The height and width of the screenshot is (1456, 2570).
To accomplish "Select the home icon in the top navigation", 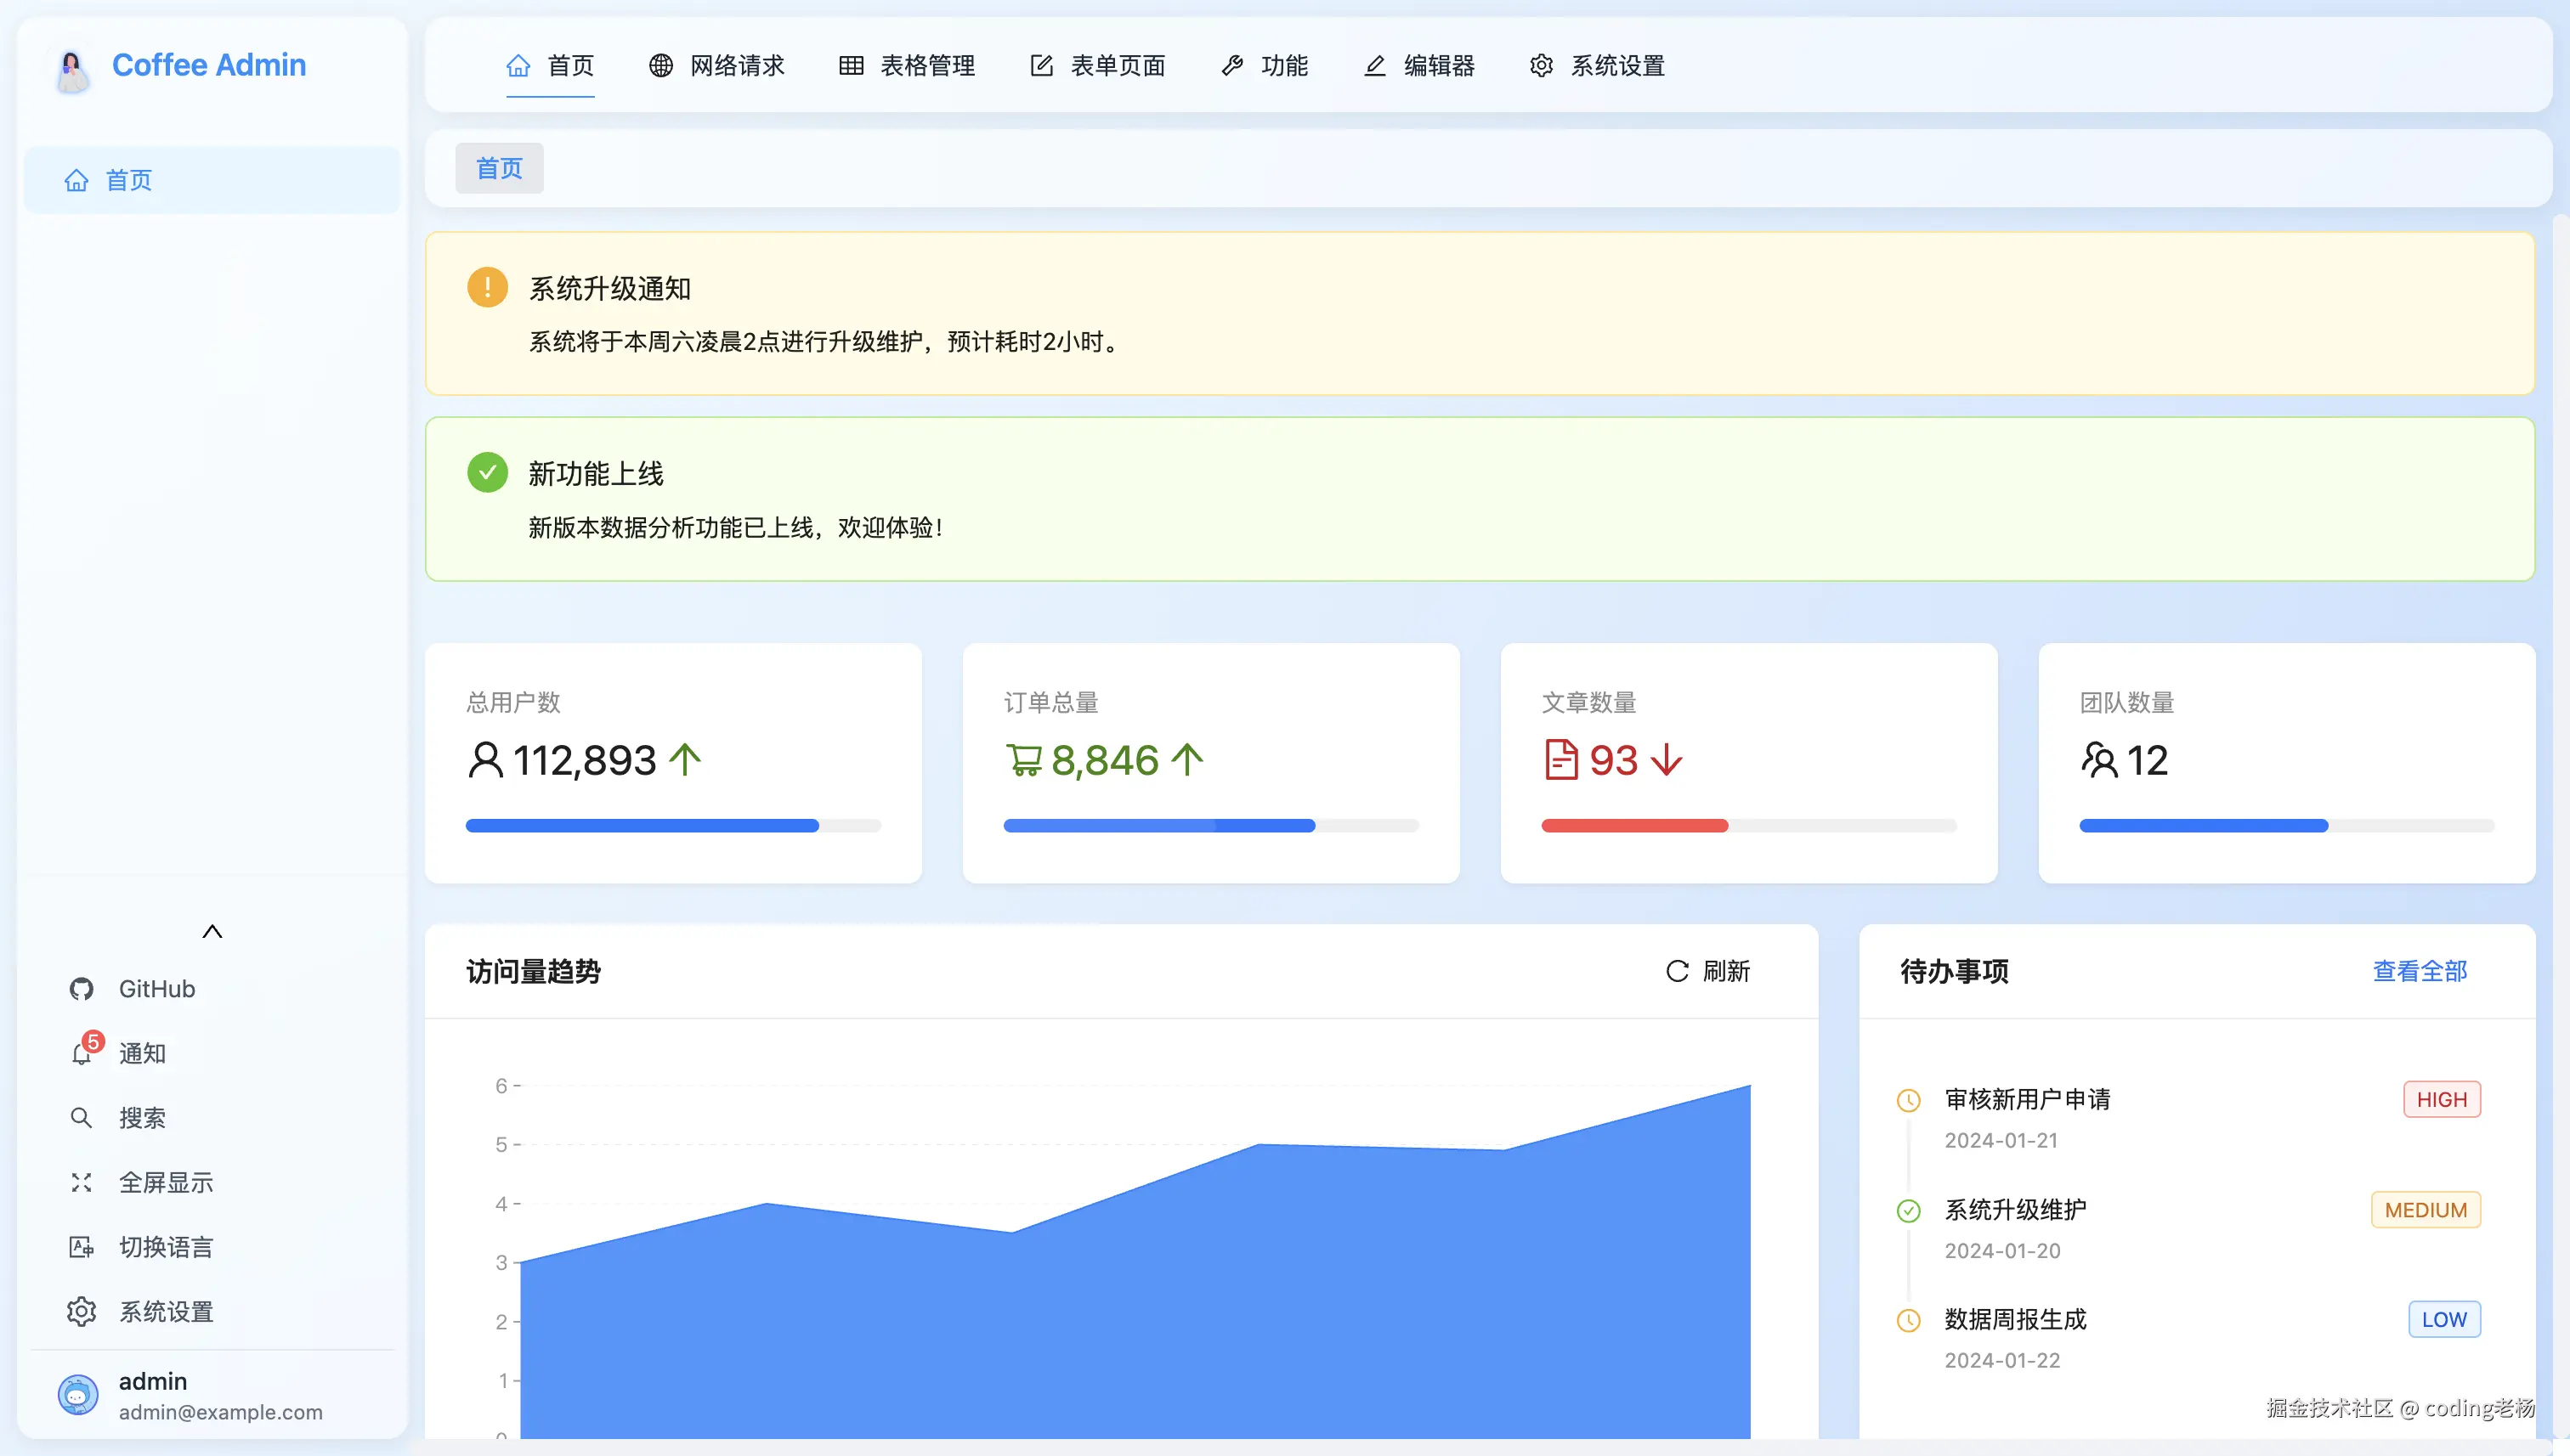I will click(x=518, y=65).
